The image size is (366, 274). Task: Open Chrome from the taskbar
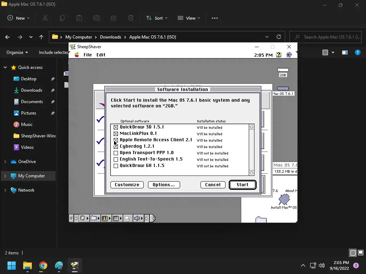coord(43,265)
